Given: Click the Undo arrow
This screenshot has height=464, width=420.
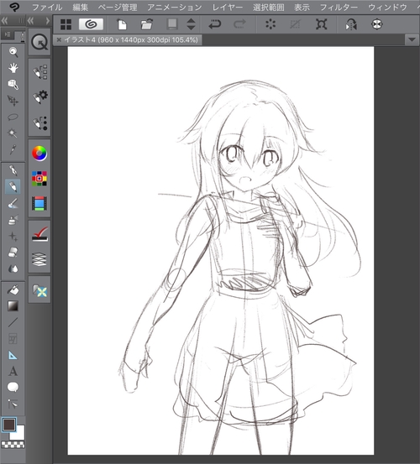Looking at the screenshot, I should (x=215, y=24).
